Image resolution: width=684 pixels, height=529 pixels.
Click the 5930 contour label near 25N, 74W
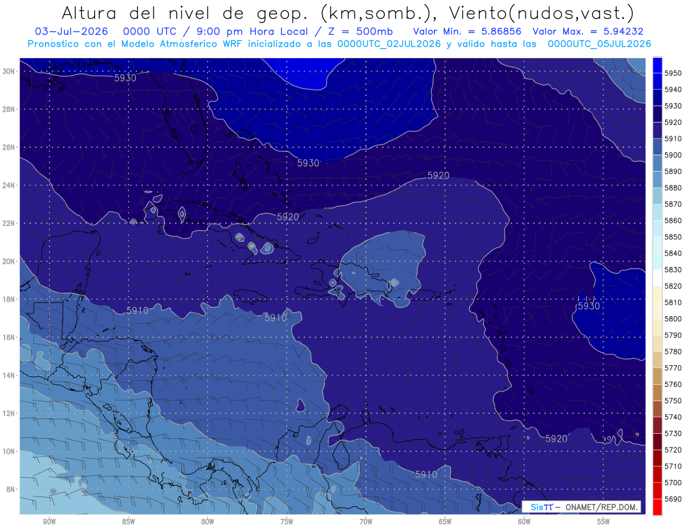pos(308,163)
